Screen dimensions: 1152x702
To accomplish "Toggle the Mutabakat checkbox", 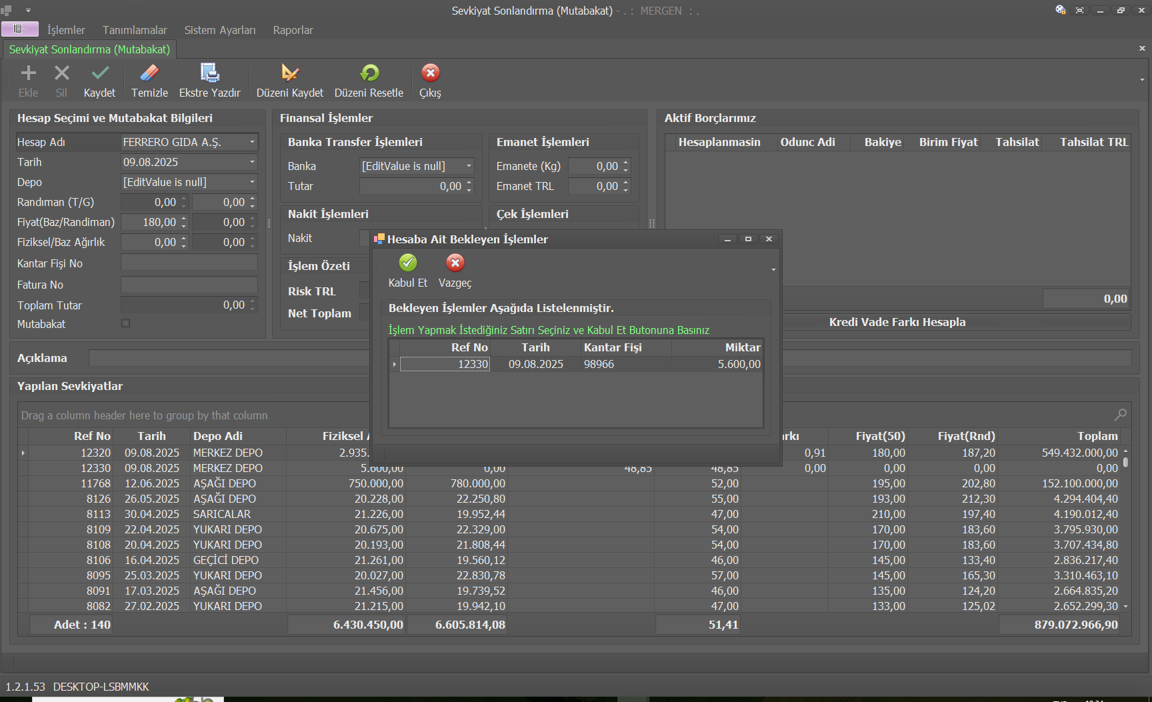I will click(125, 323).
